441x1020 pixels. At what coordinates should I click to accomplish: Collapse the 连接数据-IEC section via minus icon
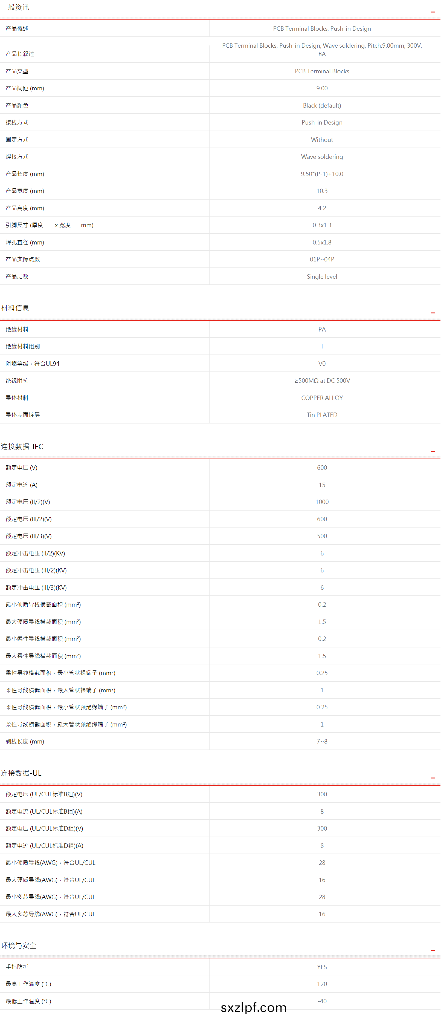pyautogui.click(x=433, y=451)
